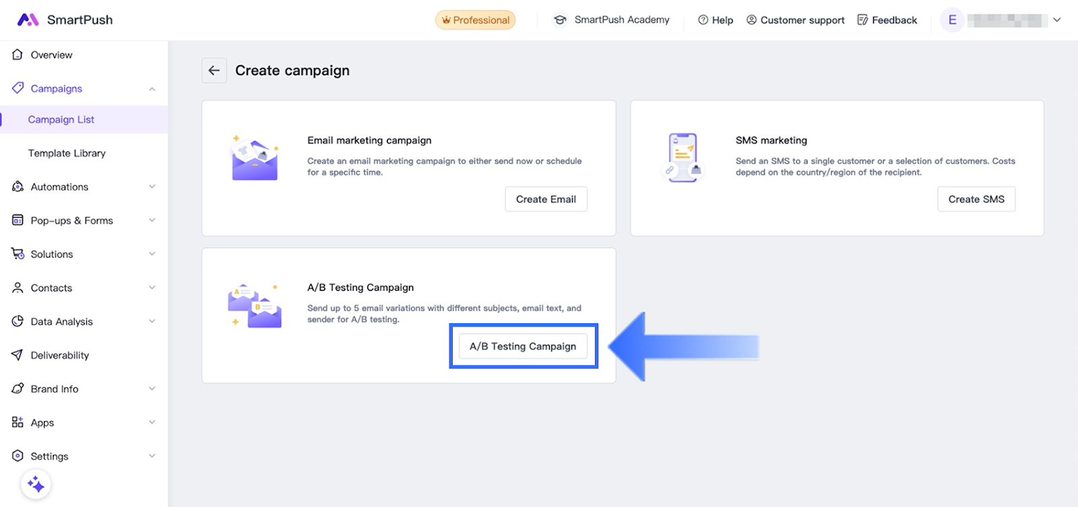Click the SmartPush logo
This screenshot has width=1078, height=507.
point(65,20)
